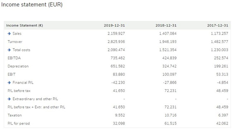Click the Depreciation row label
This screenshot has height=129, width=232.
pyautogui.click(x=18, y=66)
